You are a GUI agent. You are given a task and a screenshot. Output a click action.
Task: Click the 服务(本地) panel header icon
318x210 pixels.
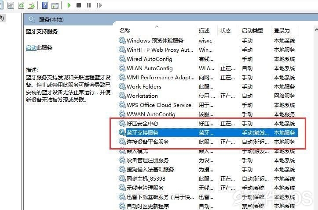pyautogui.click(x=31, y=19)
